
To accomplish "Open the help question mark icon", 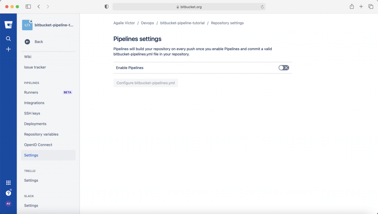I will pyautogui.click(x=8, y=193).
